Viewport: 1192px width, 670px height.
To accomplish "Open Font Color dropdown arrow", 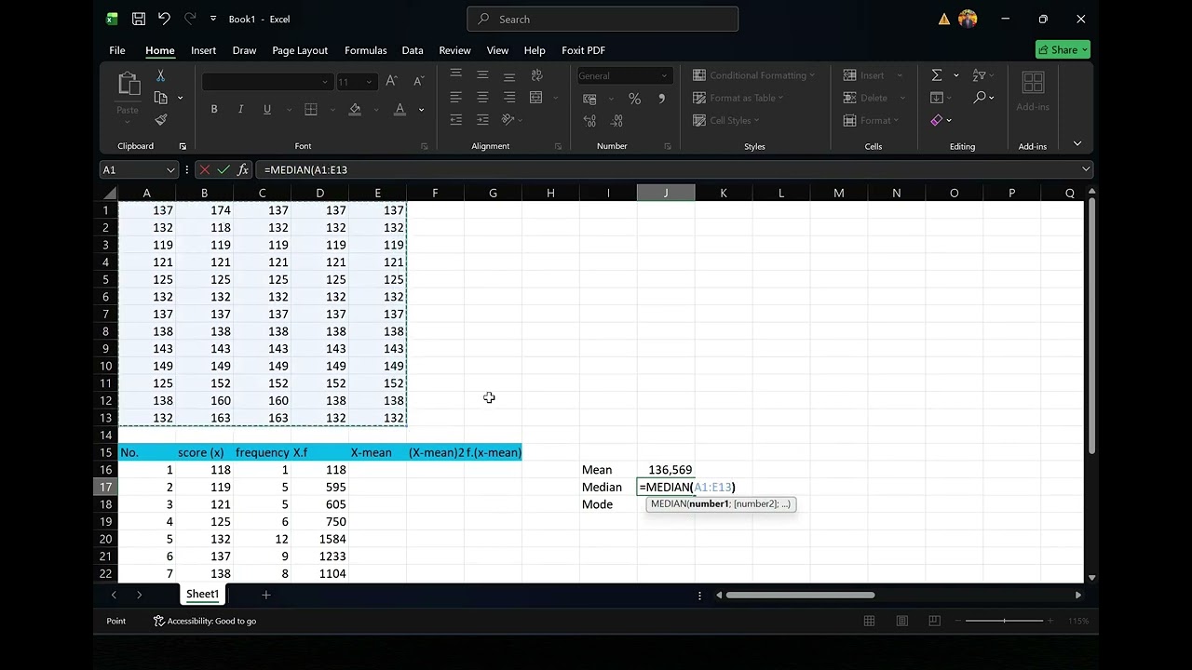I will pos(421,110).
